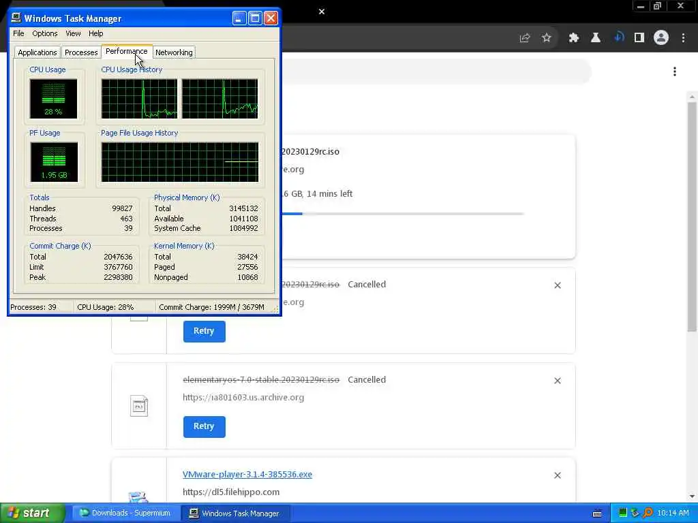Open the File menu in Task Manager

pos(18,33)
